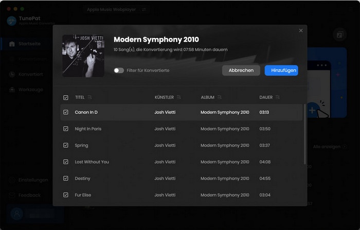
Task: Select the Spring song title
Action: tap(81, 145)
